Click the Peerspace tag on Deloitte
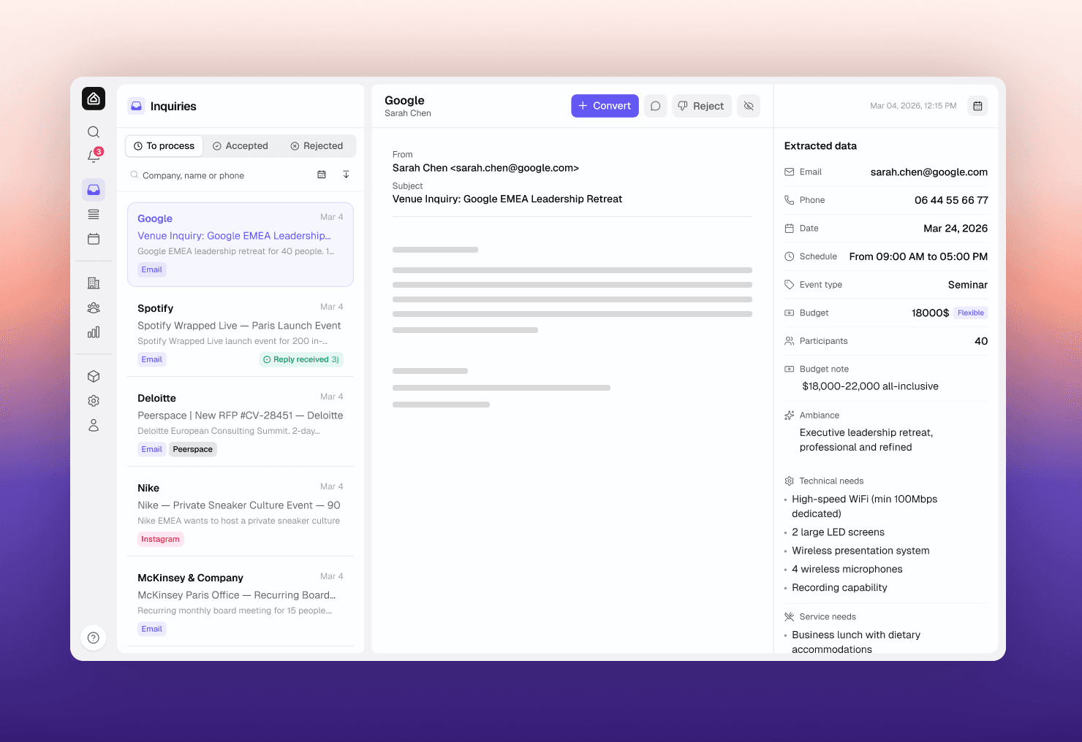This screenshot has height=742, width=1082. 193,449
